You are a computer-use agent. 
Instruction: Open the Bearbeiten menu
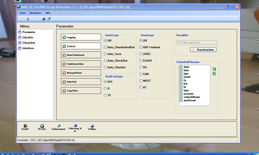[35, 13]
